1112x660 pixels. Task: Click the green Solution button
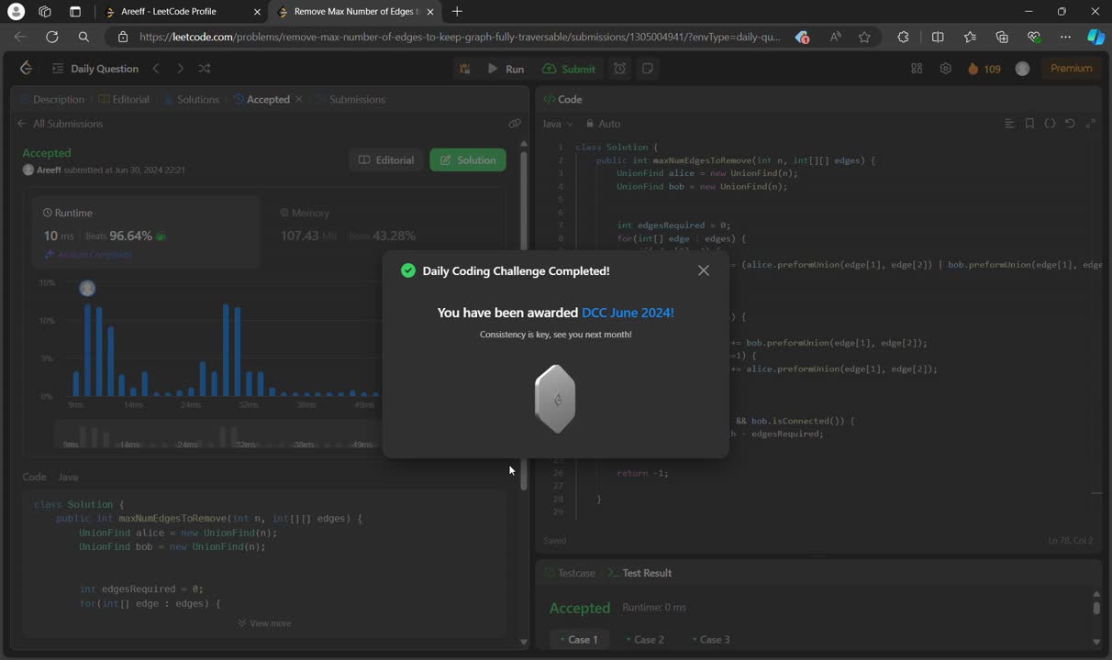tap(468, 159)
